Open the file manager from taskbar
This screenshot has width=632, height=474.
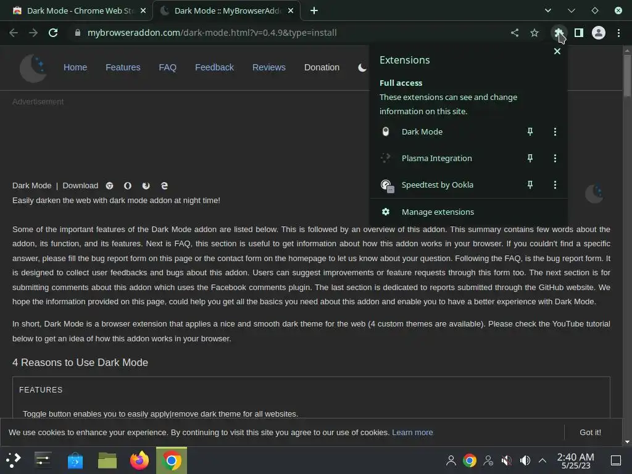tap(107, 460)
